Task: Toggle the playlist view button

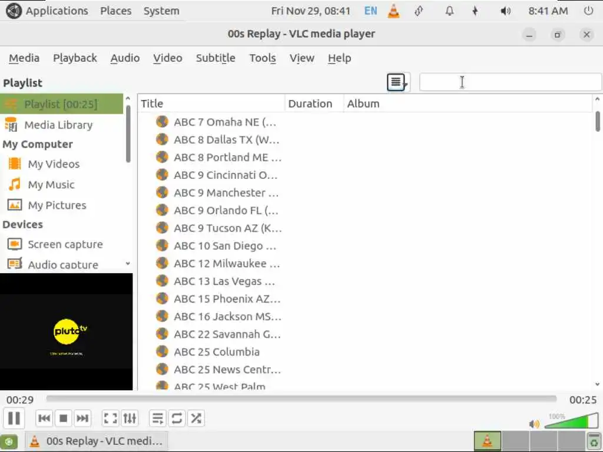Action: 158,418
